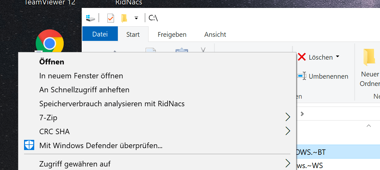The width and height of the screenshot is (380, 170).
Task: Click the clipboard paste icon in ribbon
Action: [181, 50]
